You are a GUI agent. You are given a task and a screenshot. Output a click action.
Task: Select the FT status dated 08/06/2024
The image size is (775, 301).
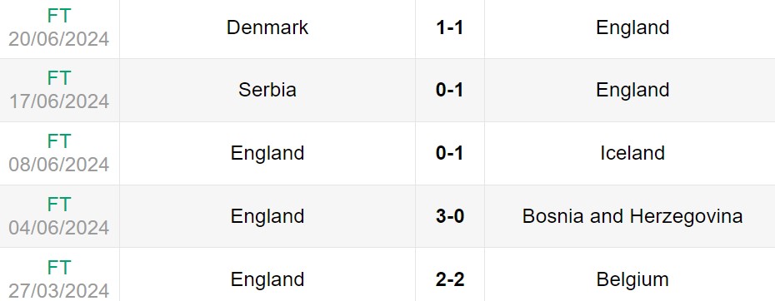(x=59, y=141)
